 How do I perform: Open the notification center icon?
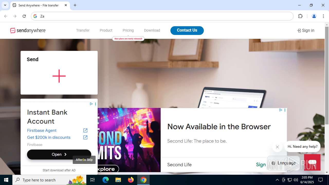[321, 180]
